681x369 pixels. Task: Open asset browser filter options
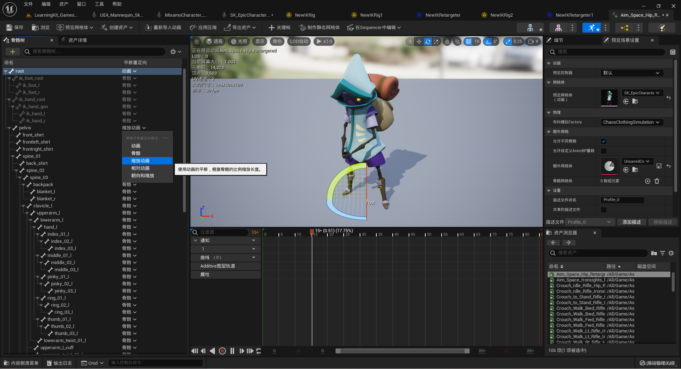click(x=663, y=253)
